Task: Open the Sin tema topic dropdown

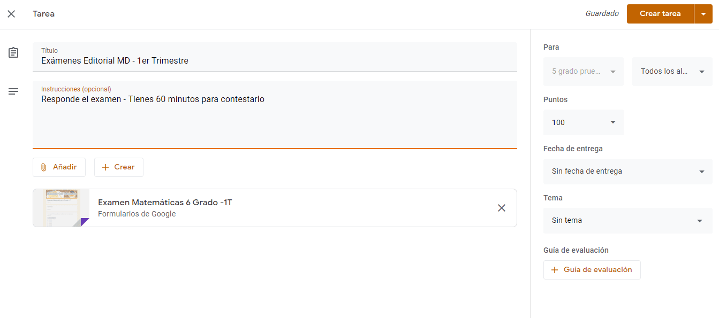Action: coord(699,221)
